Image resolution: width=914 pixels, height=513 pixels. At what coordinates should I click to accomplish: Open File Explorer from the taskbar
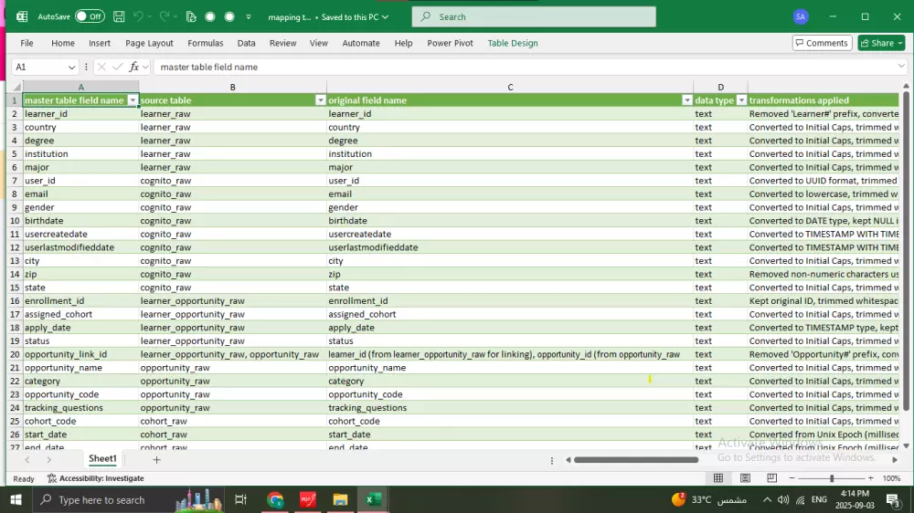tap(340, 499)
